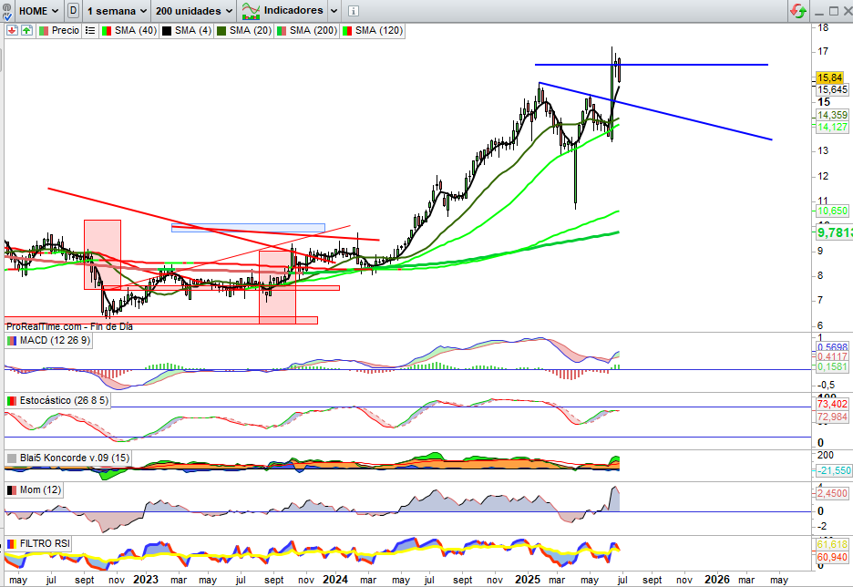Click the SMA (120) color swatch

pos(346,31)
